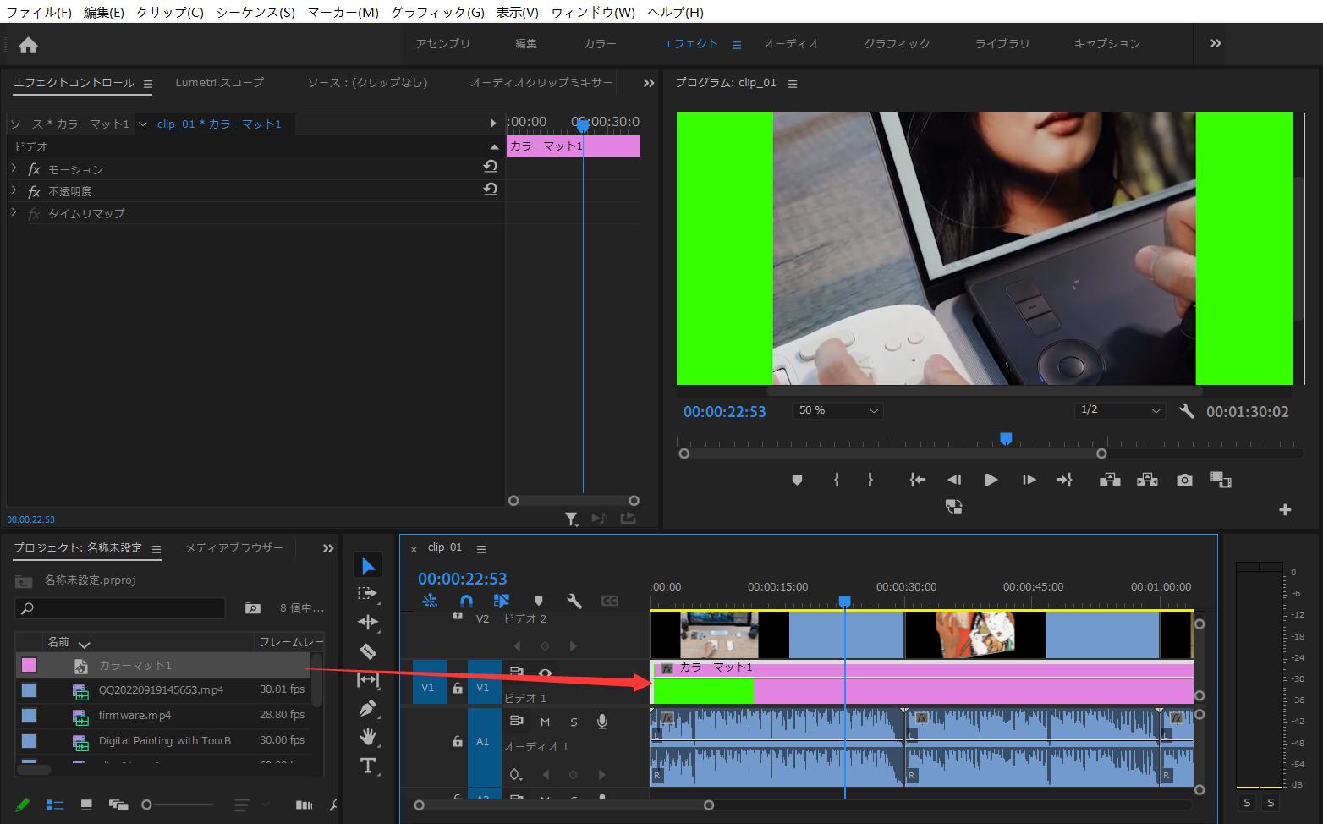Expand the モーション effect
The image size is (1323, 824).
click(x=14, y=168)
